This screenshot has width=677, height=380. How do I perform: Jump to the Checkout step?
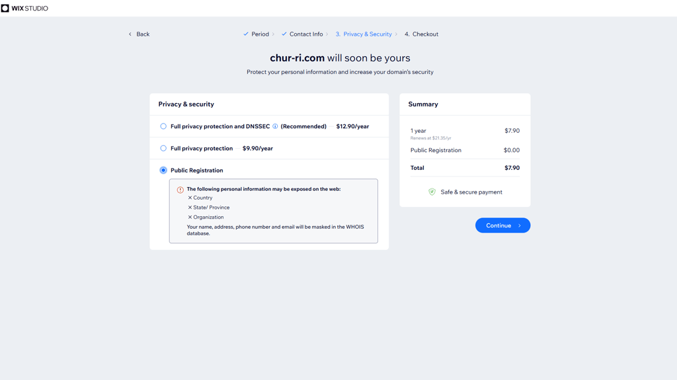coord(421,34)
